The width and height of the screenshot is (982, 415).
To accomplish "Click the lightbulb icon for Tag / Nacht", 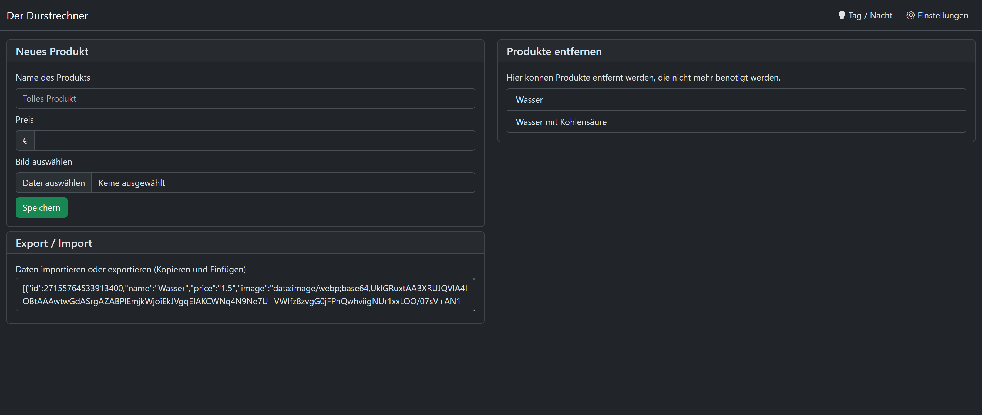I will pyautogui.click(x=842, y=15).
